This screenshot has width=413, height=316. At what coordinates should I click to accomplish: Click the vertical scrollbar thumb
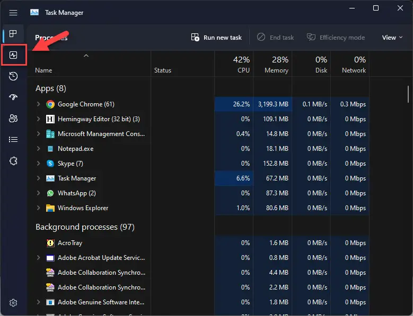pyautogui.click(x=408, y=94)
